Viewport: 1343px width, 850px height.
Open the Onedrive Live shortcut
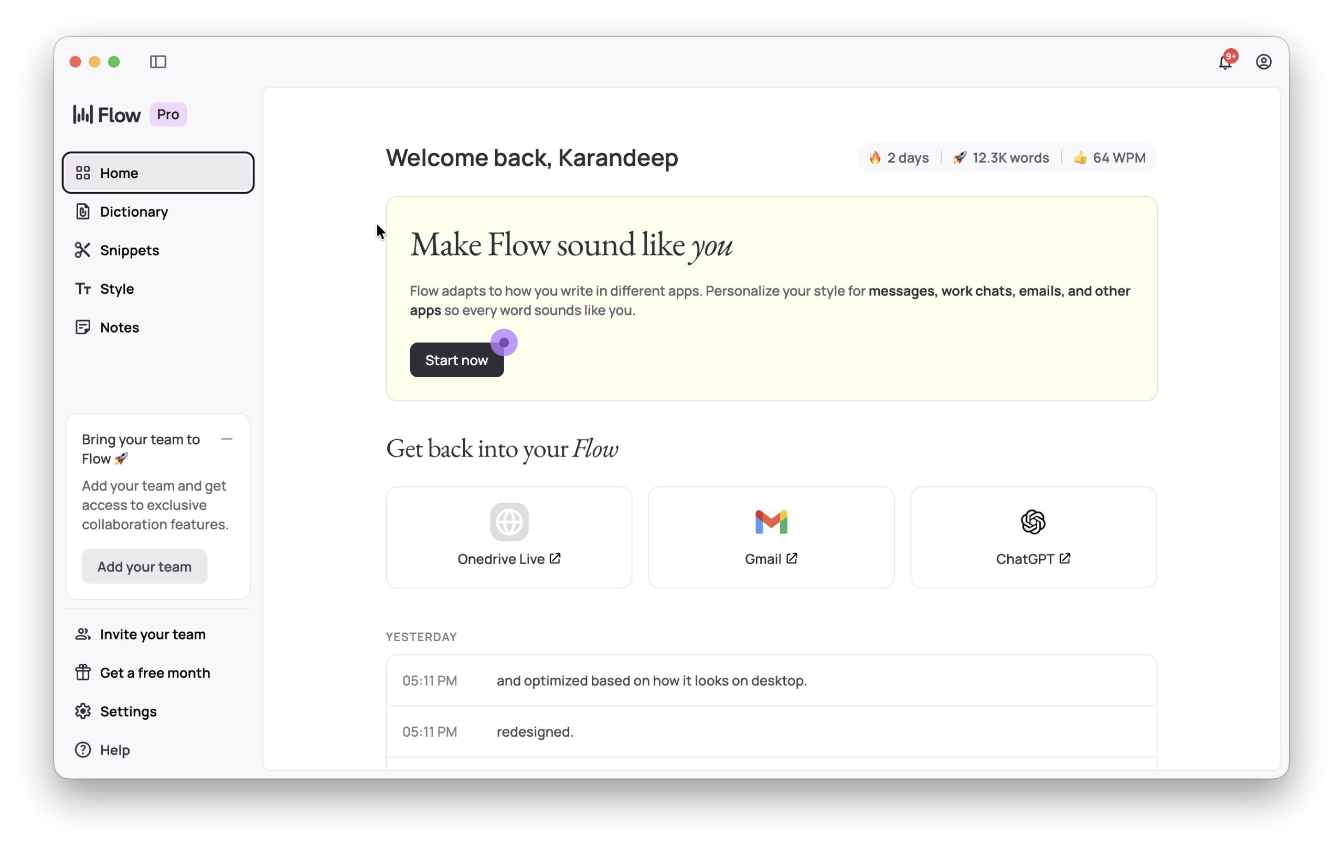tap(508, 537)
